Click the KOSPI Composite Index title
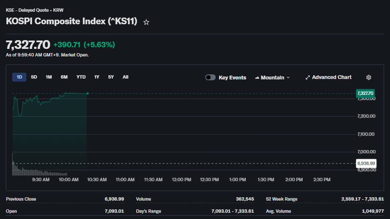Screen dimensions: 390x219 [71, 21]
